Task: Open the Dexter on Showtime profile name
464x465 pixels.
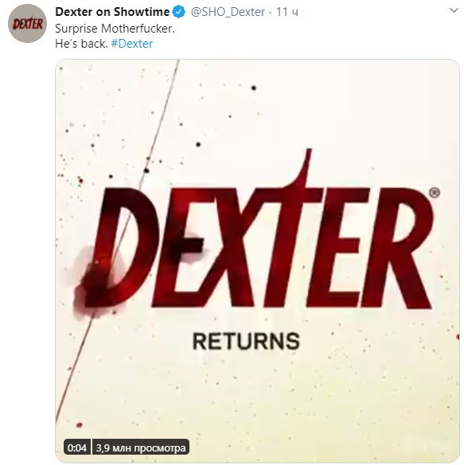Action: tap(112, 12)
